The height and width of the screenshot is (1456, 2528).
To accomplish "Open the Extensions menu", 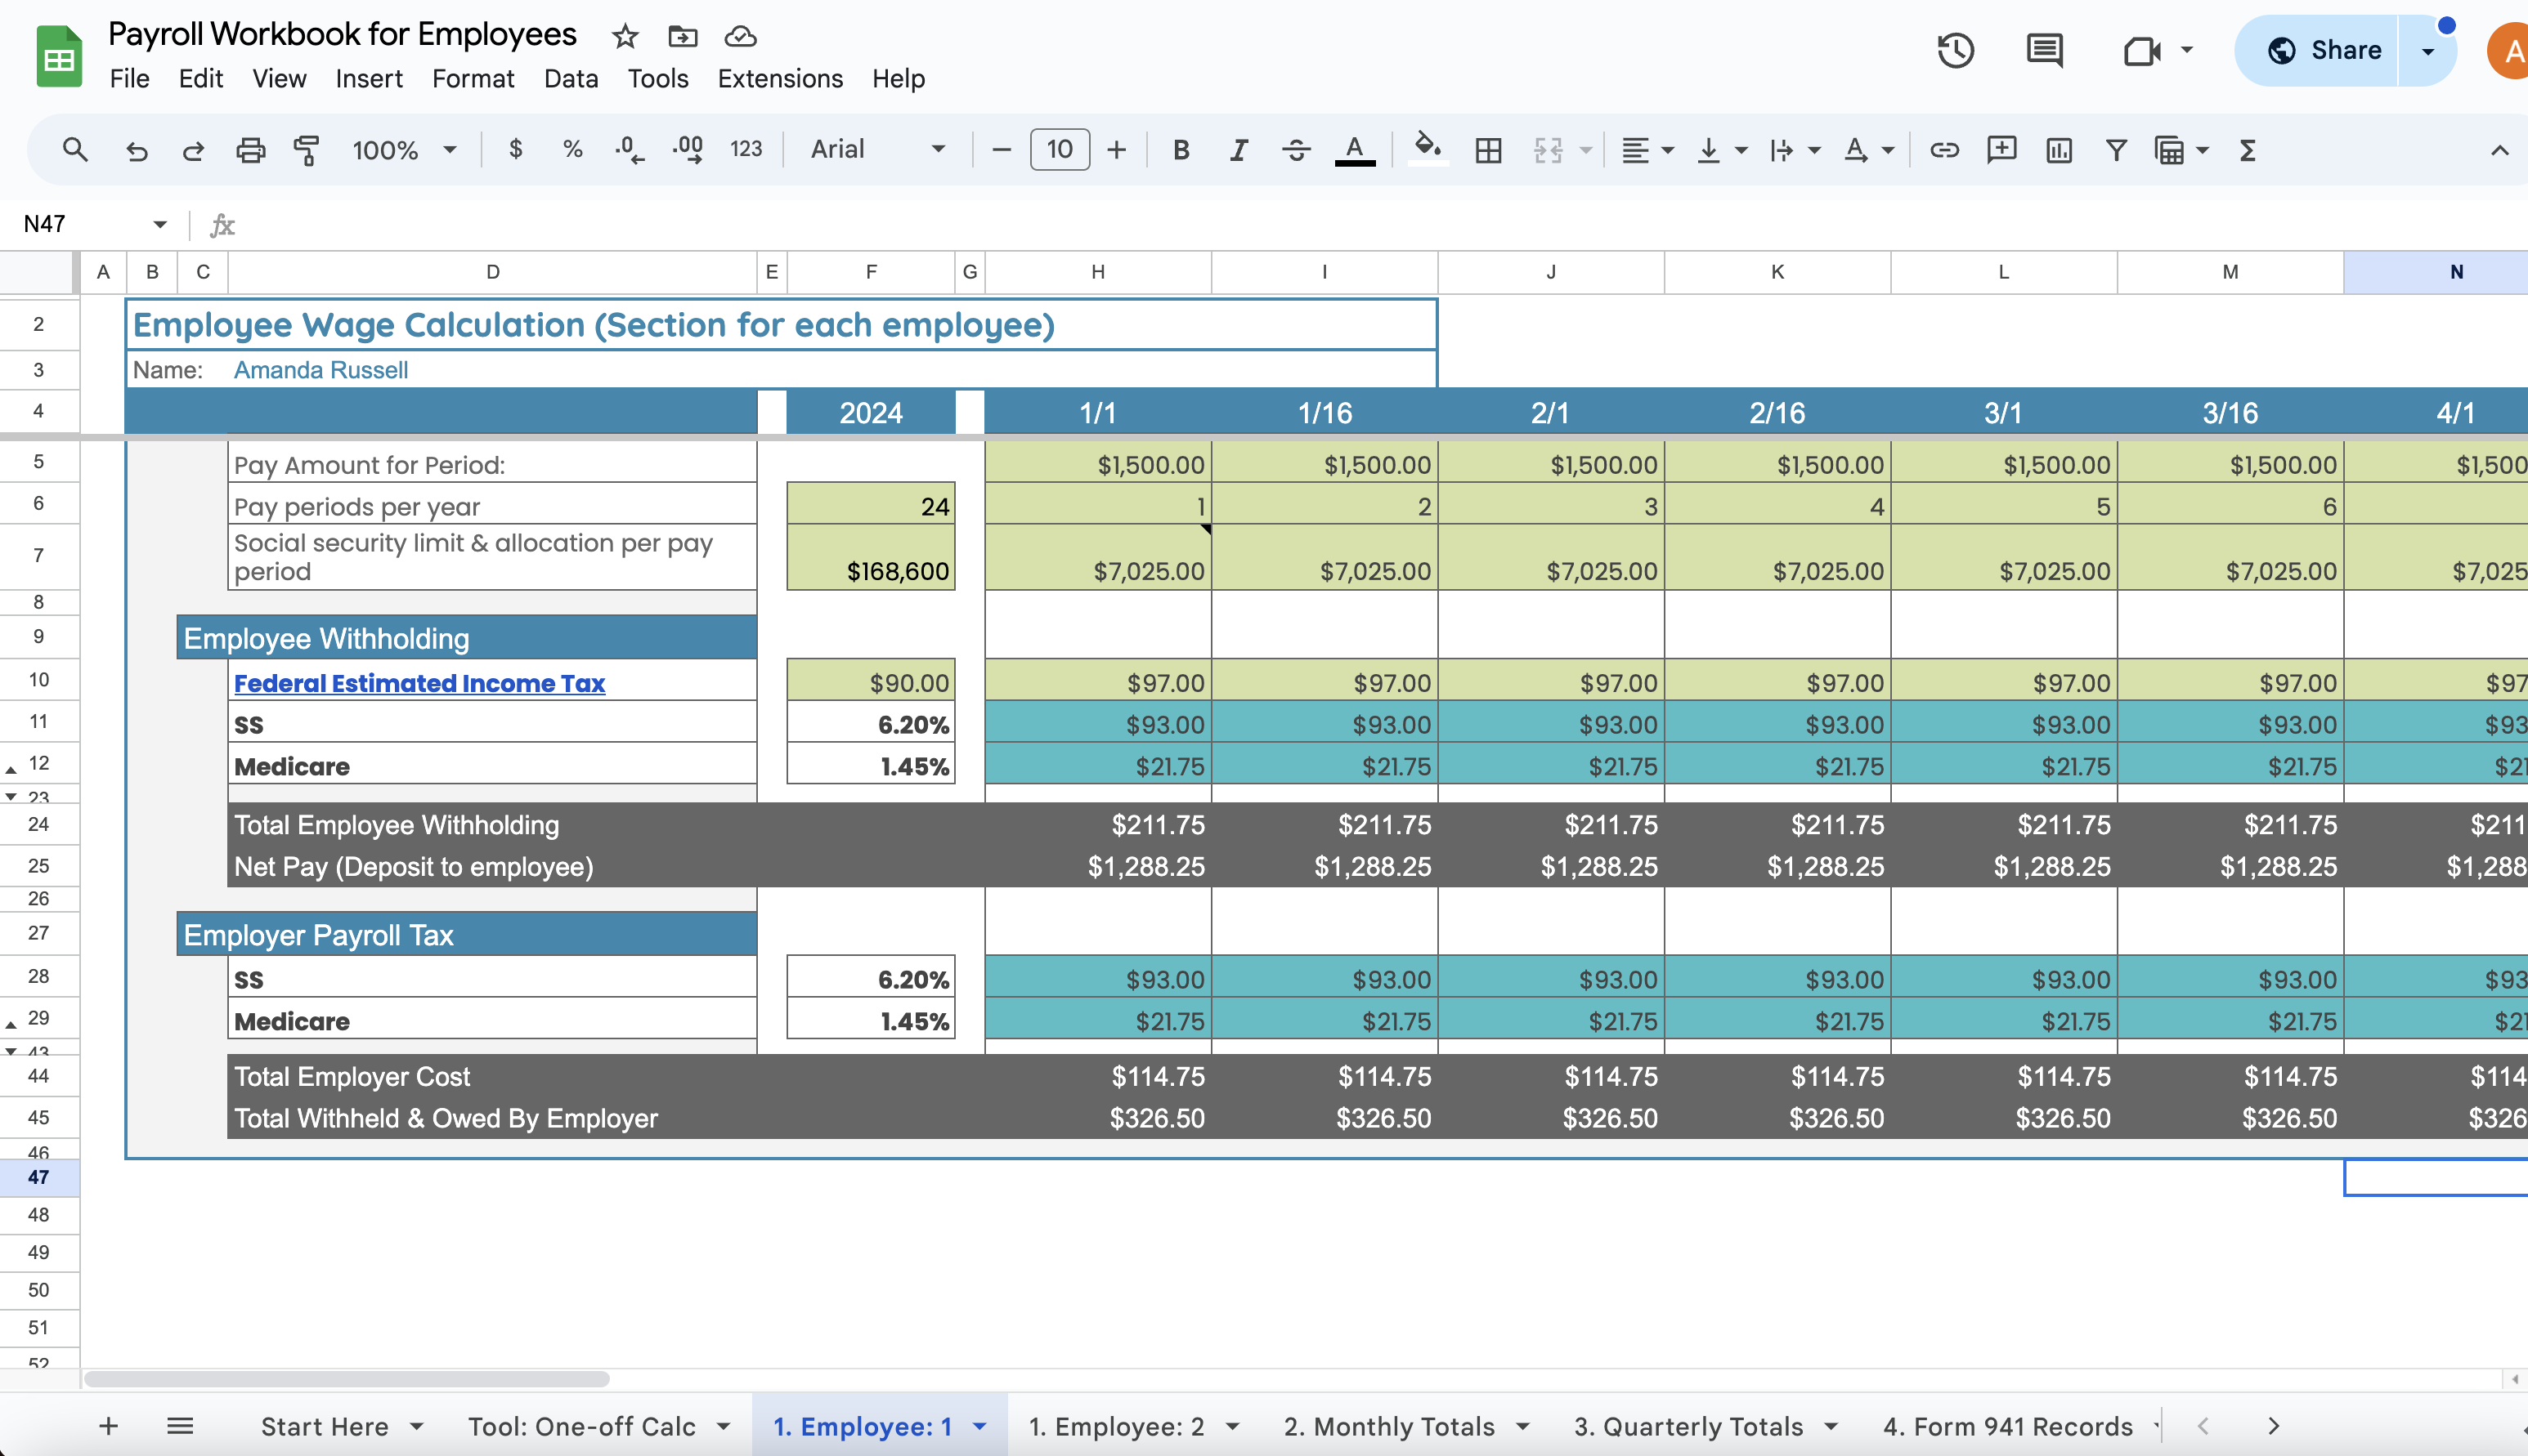I will click(779, 78).
